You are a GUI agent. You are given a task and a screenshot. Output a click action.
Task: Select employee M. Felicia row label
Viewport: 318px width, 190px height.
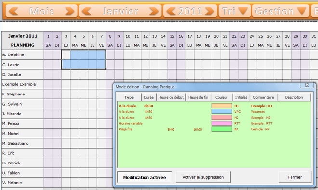tap(23, 123)
